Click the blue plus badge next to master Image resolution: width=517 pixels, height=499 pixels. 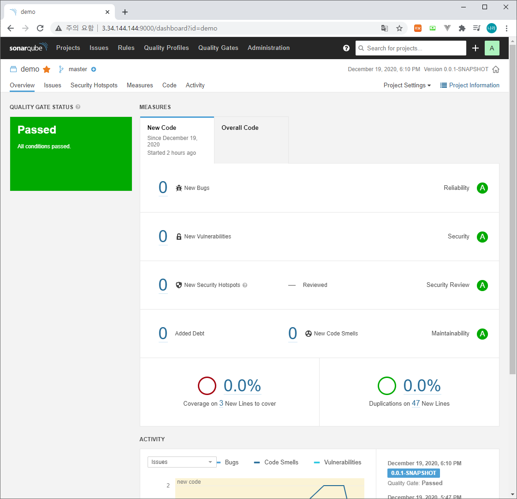click(94, 69)
